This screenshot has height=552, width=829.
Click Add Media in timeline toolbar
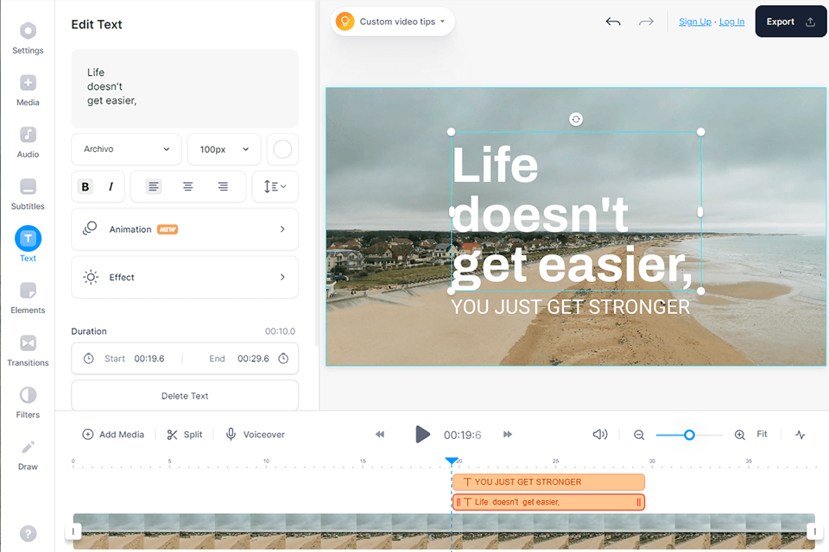[x=113, y=435]
